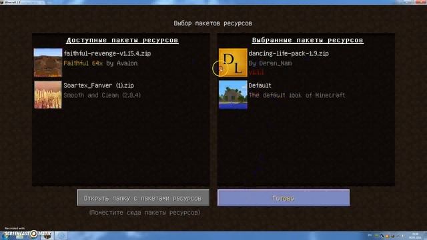Screen dimensions: 427x240
Task: Click the Soartex_Fanver wheat field thumbnail
Action: 48,95
